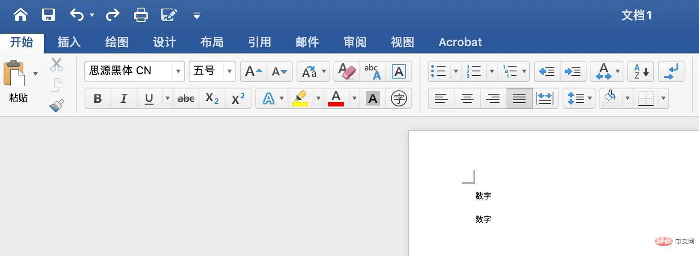
Task: Select justify text alignment button
Action: pyautogui.click(x=519, y=98)
